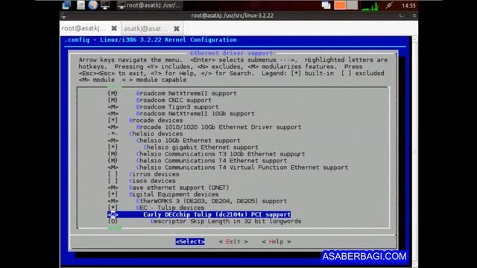Select "Broadcom NetXtremeII 10Gb support" row
477x268 pixels.
tap(195, 114)
